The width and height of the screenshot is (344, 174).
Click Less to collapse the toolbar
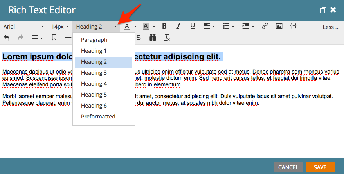(x=331, y=27)
